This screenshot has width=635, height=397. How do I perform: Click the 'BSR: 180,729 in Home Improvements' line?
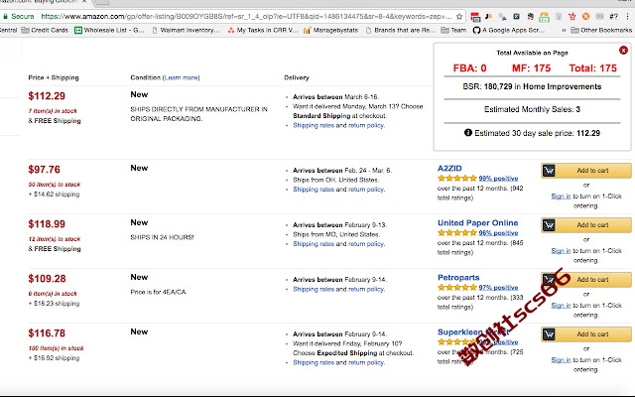pyautogui.click(x=532, y=86)
